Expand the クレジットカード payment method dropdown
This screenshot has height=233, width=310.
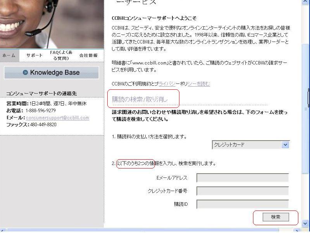(285, 145)
